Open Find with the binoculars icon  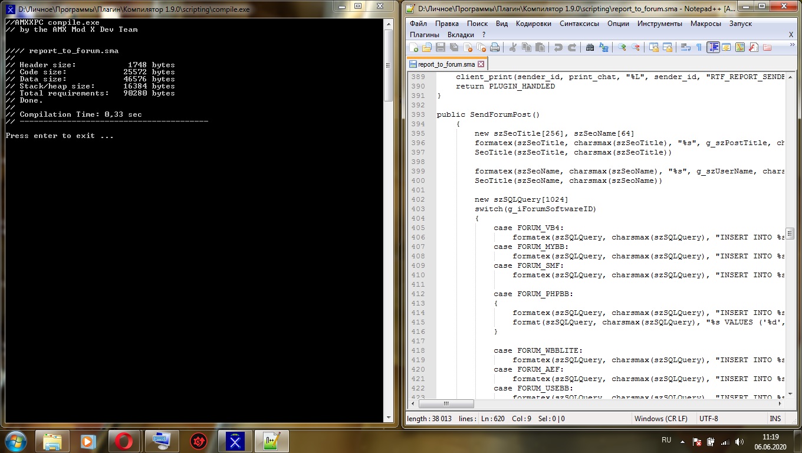[x=589, y=48]
